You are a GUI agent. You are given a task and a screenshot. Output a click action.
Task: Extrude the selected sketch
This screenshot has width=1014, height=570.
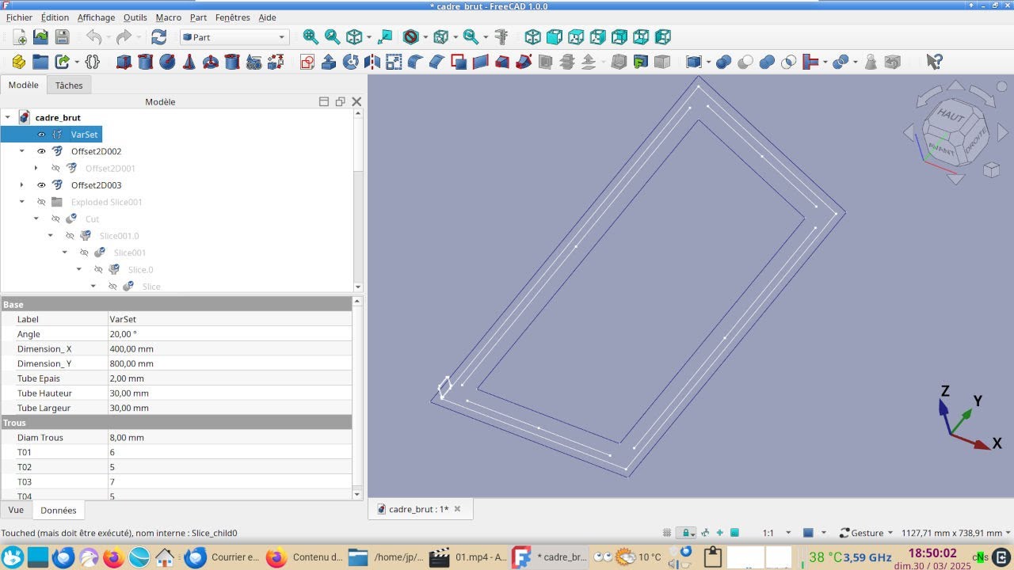click(329, 62)
